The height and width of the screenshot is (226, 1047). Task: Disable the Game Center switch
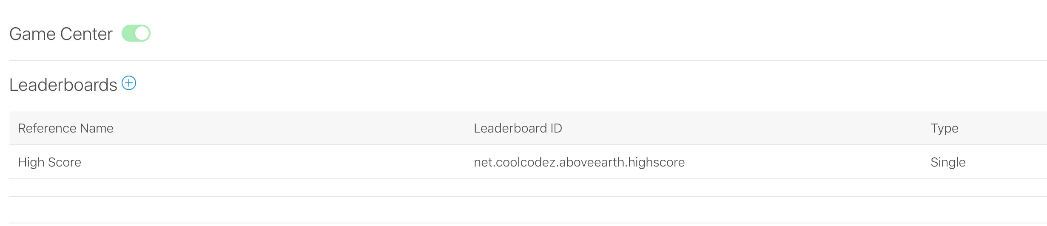136,34
